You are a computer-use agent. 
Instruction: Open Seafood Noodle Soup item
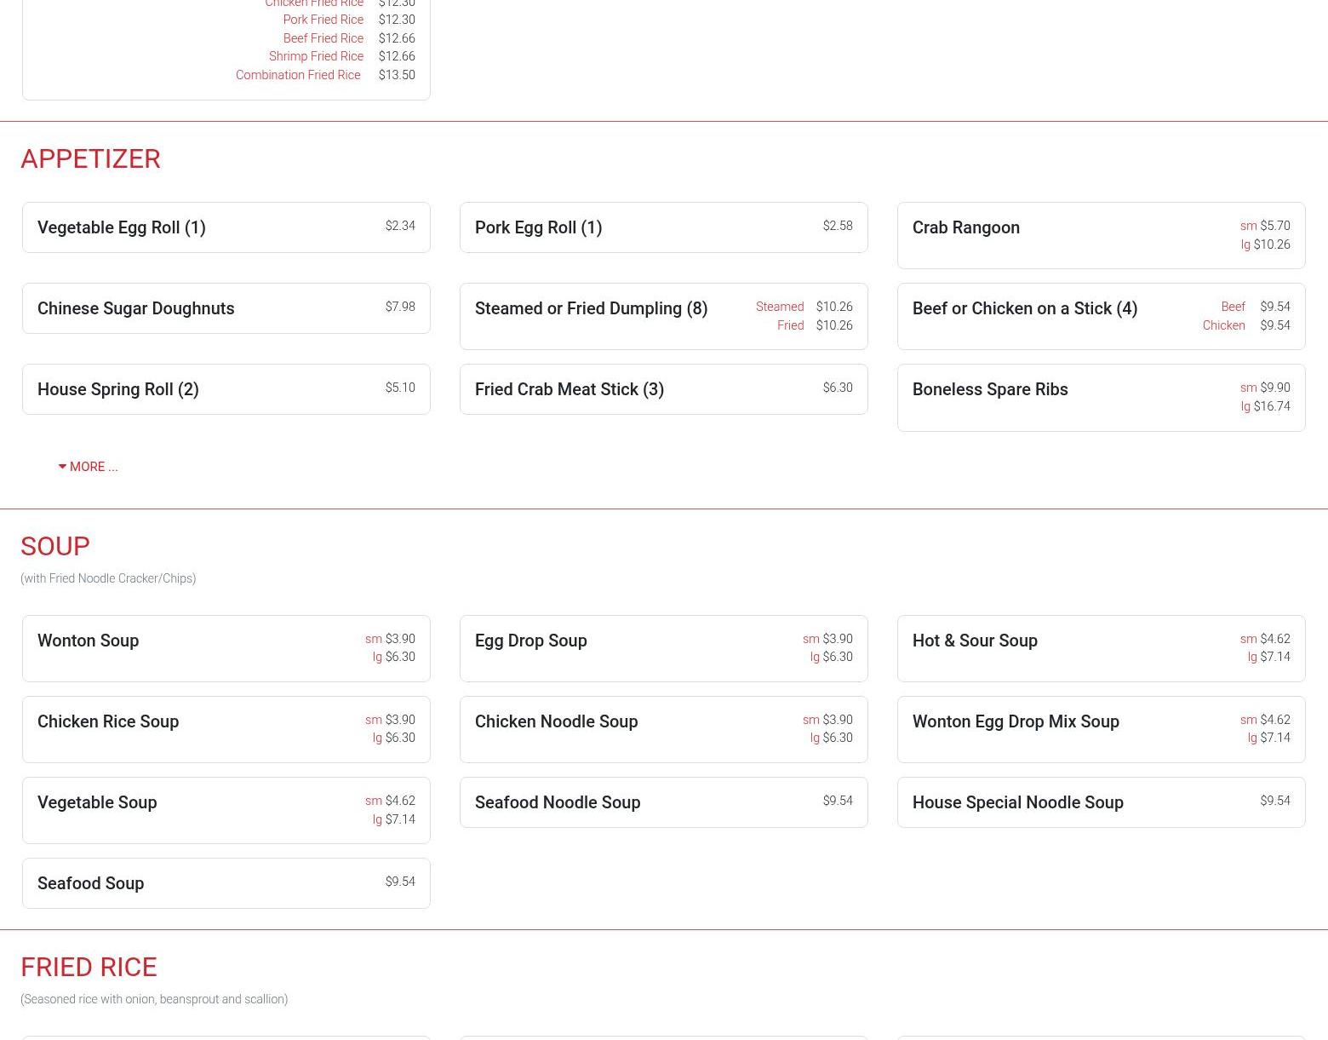pos(558,802)
